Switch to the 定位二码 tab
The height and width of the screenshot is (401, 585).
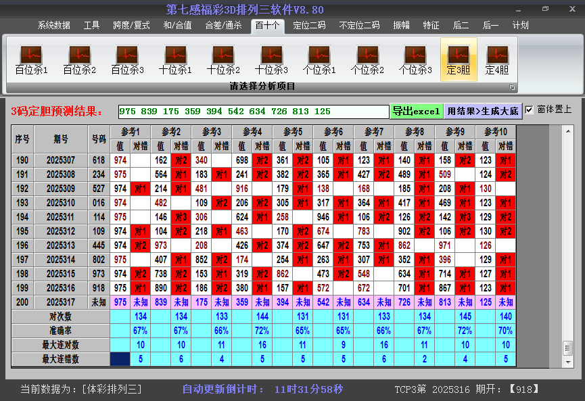click(309, 26)
